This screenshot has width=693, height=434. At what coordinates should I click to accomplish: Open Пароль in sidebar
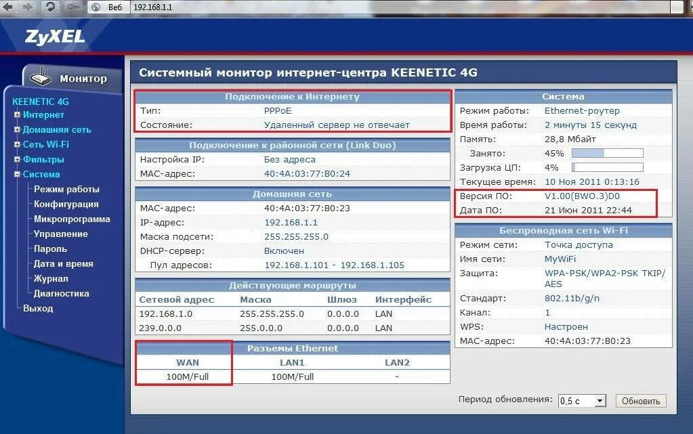point(50,248)
